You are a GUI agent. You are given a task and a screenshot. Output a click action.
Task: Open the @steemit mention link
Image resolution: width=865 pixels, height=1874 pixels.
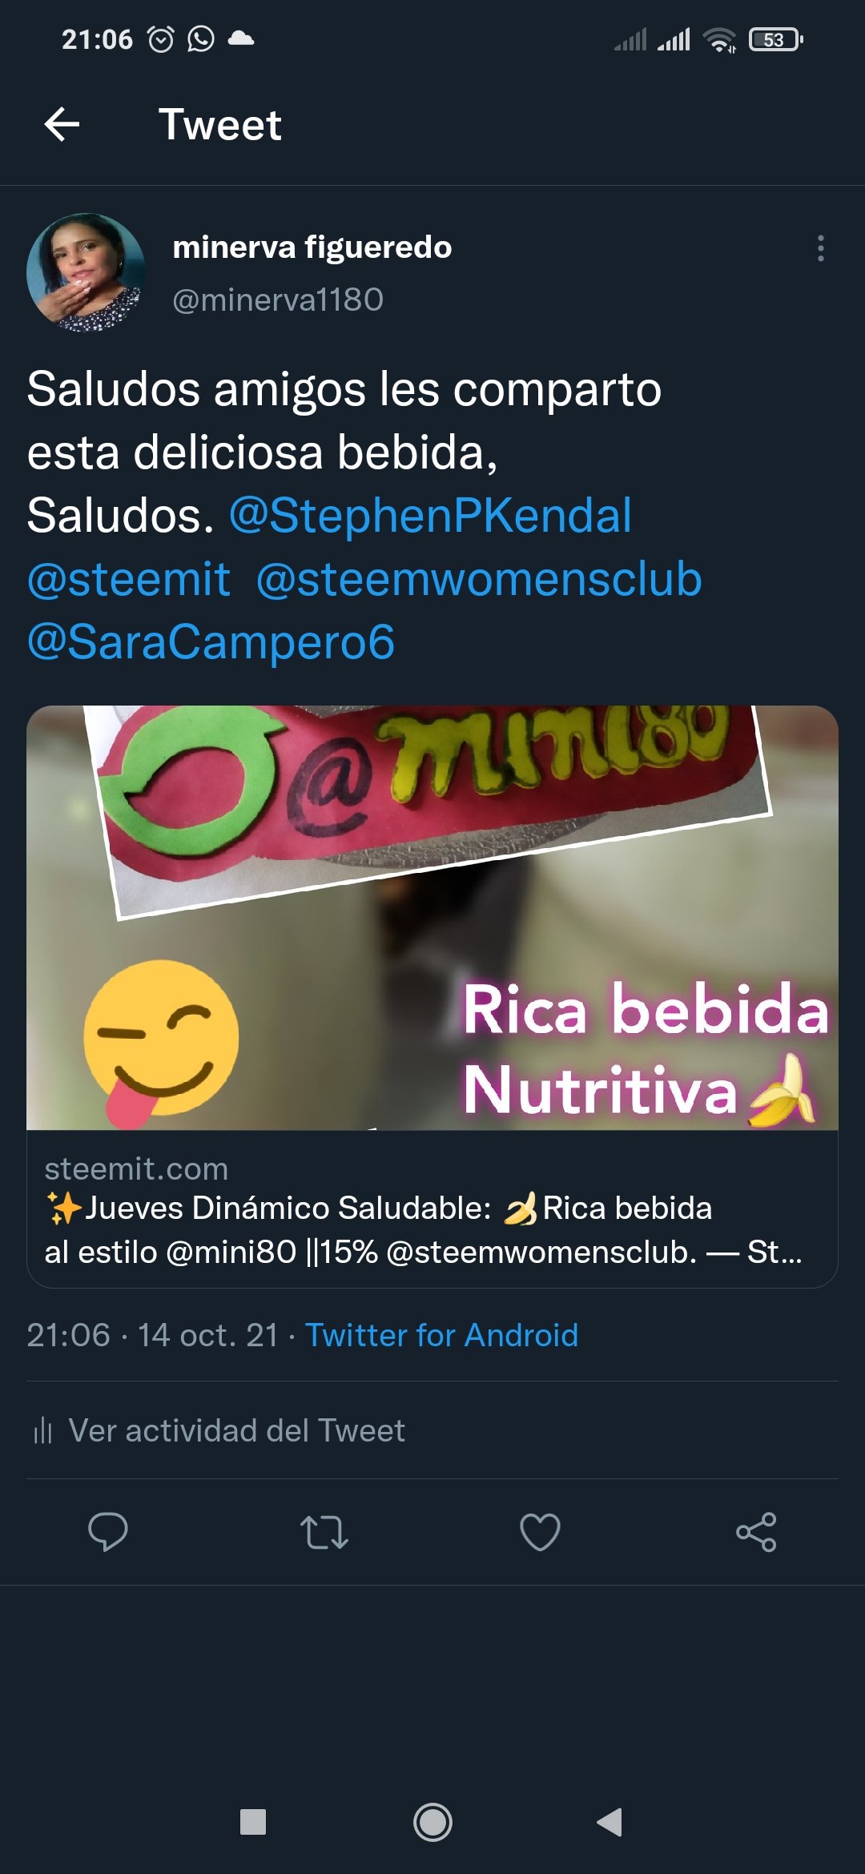point(129,578)
